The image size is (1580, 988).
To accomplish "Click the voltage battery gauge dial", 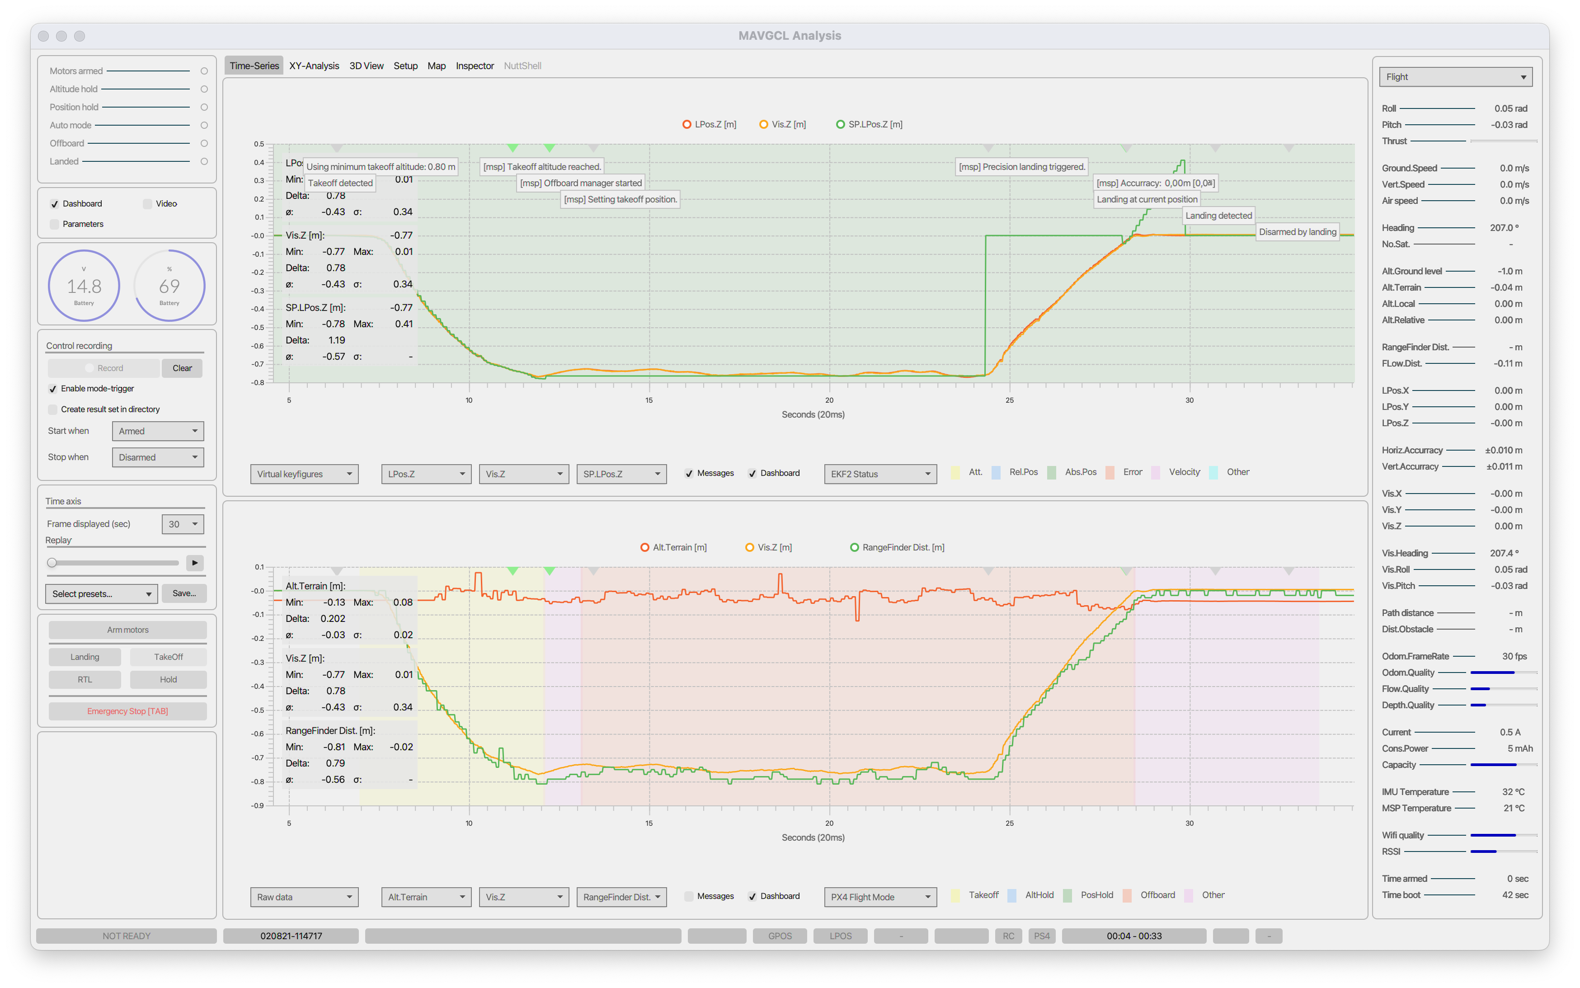I will [85, 286].
